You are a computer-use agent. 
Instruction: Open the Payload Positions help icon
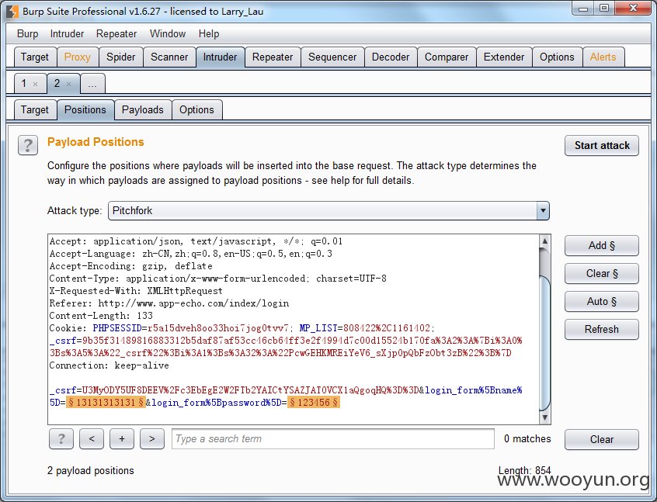point(28,145)
